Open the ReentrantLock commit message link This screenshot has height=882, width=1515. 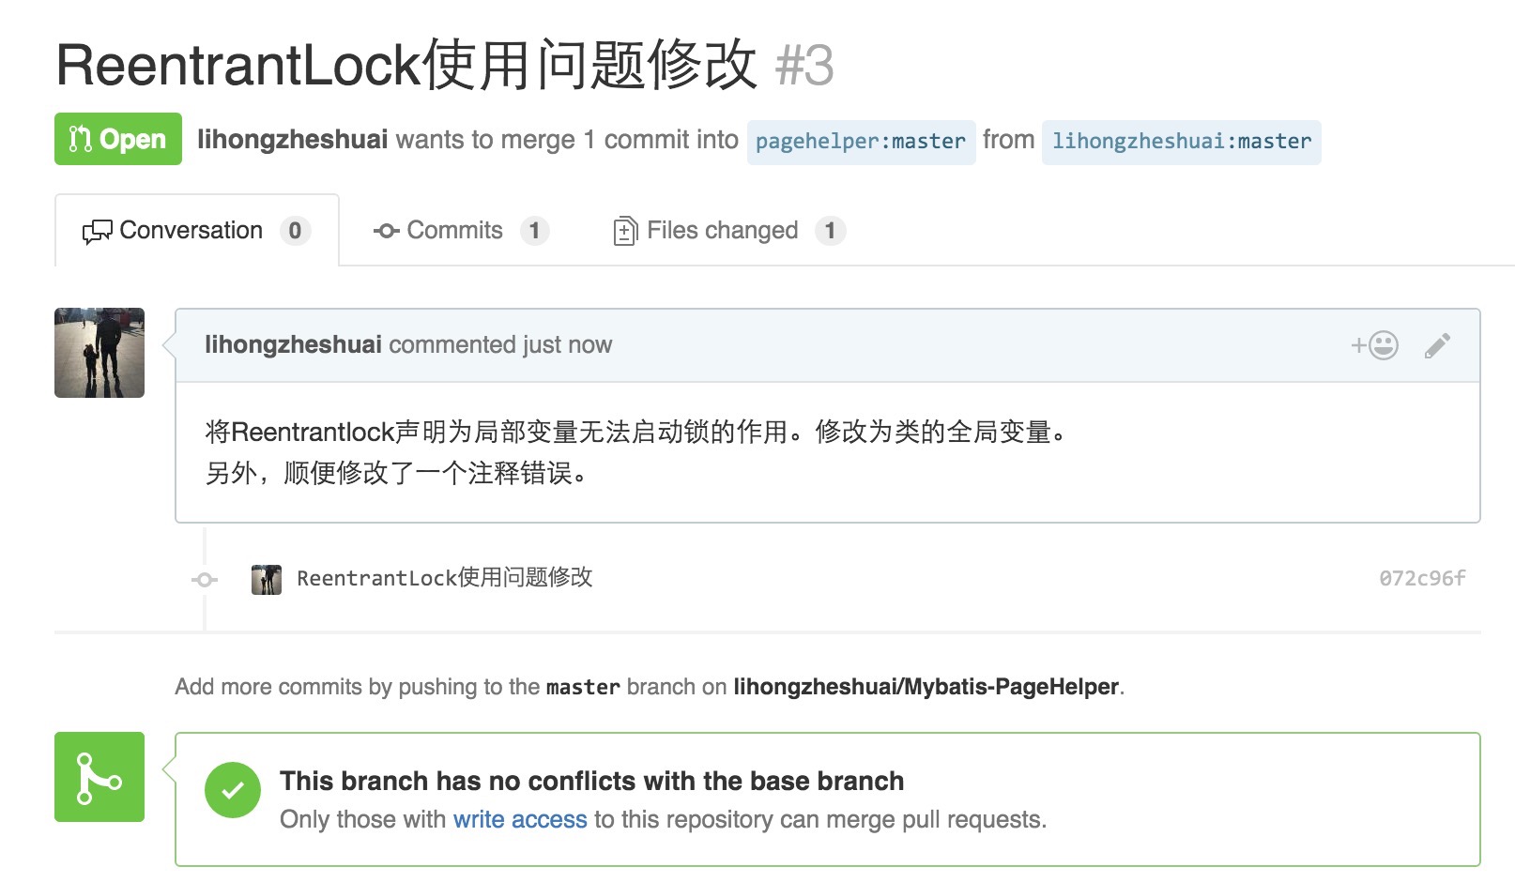(444, 578)
